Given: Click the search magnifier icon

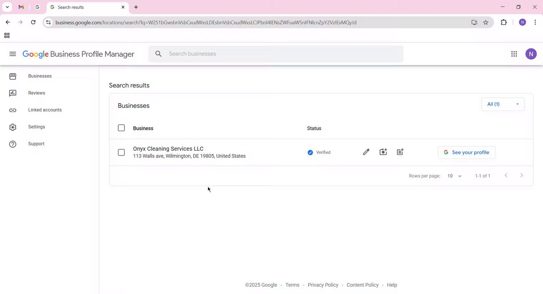Looking at the screenshot, I should point(158,54).
